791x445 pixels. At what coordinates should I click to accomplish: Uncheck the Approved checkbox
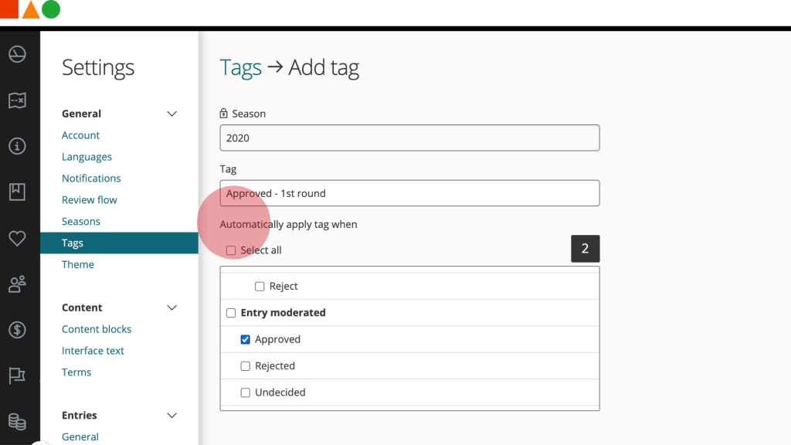246,339
